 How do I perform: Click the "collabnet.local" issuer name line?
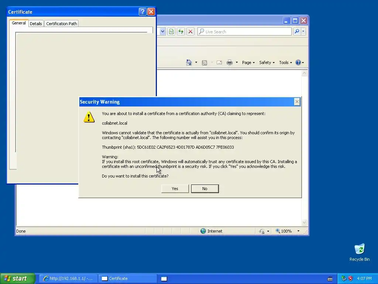(114, 123)
